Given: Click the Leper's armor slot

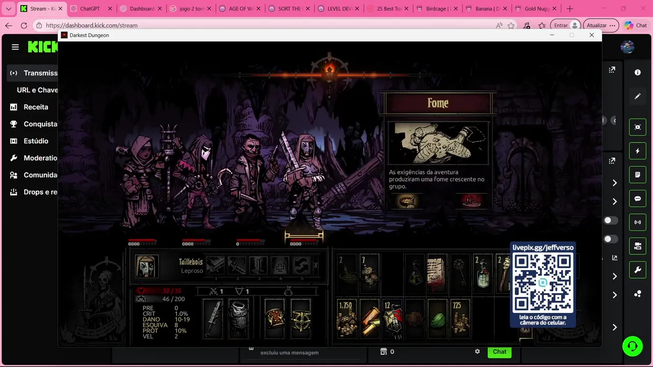Looking at the screenshot, I should (238, 318).
